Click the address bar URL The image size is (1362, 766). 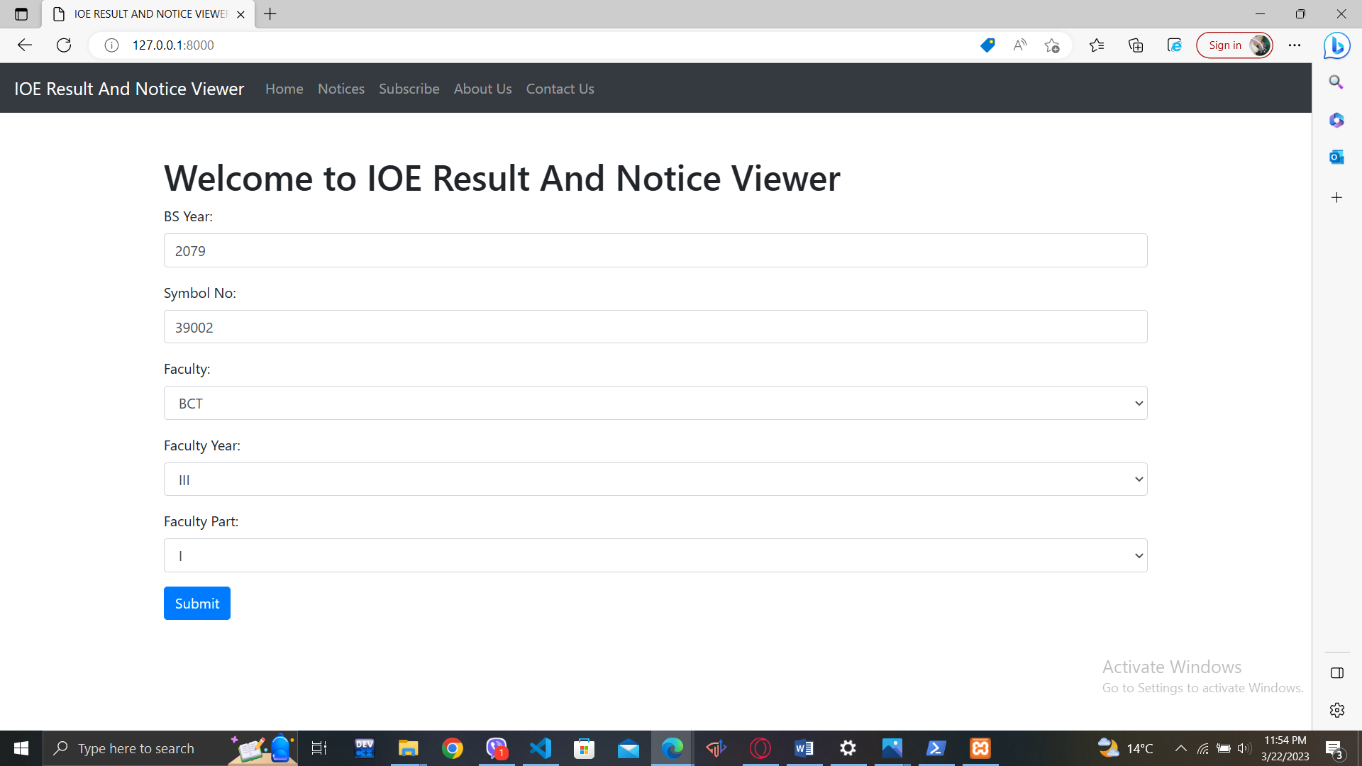[173, 45]
